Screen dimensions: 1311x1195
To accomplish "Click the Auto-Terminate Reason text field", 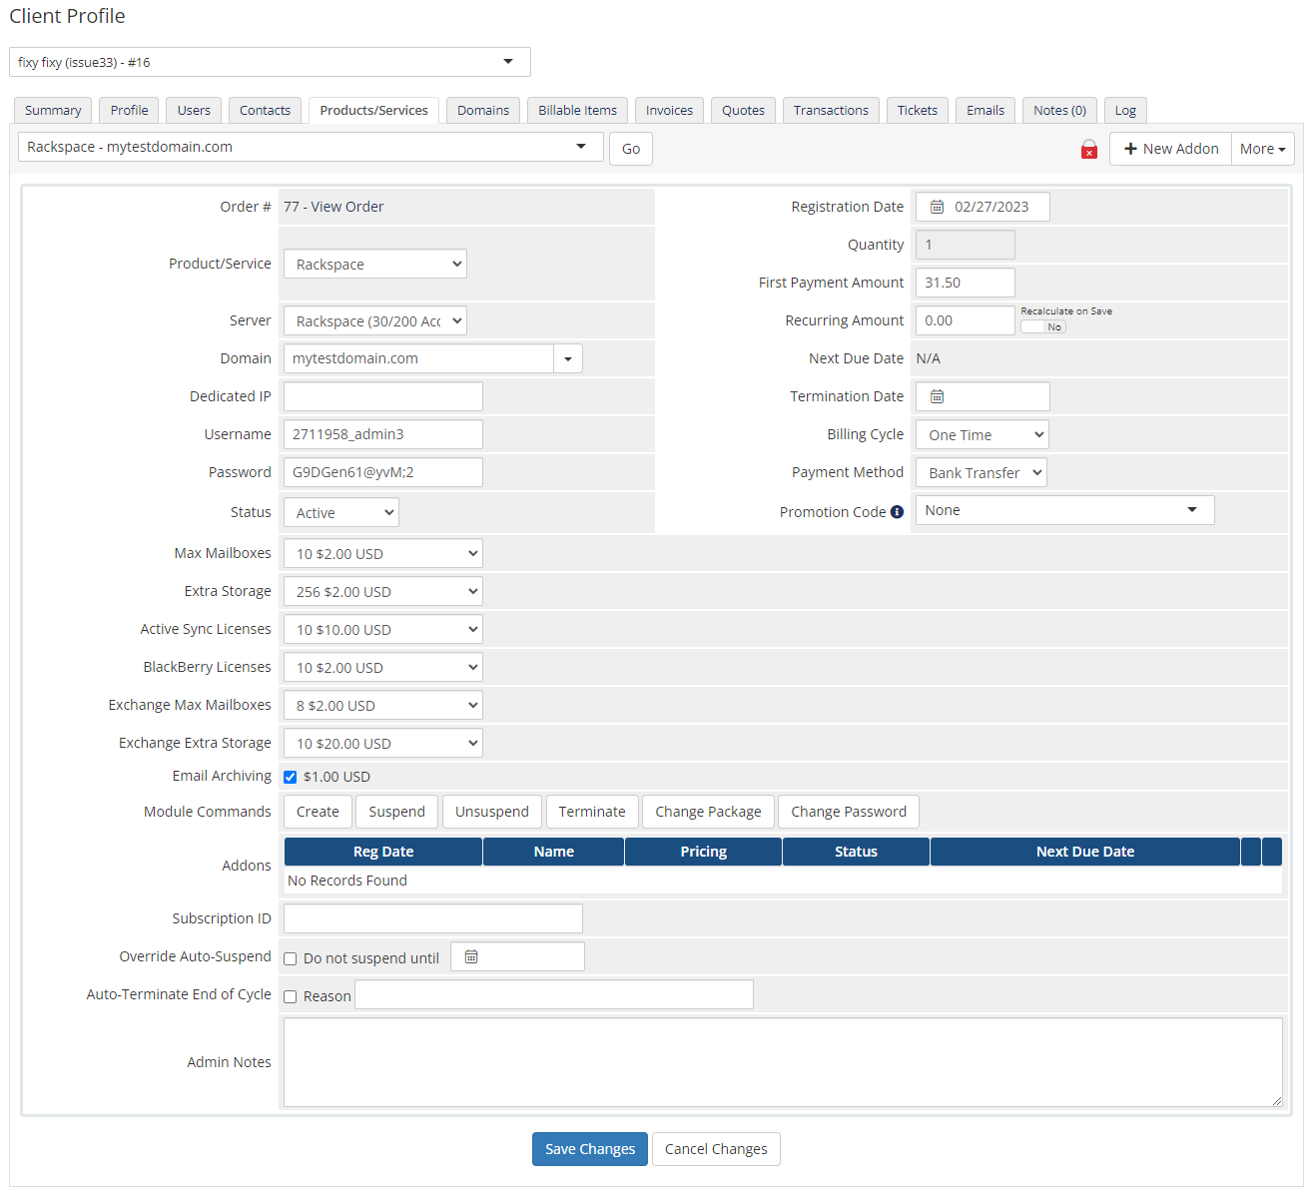I will click(x=554, y=994).
